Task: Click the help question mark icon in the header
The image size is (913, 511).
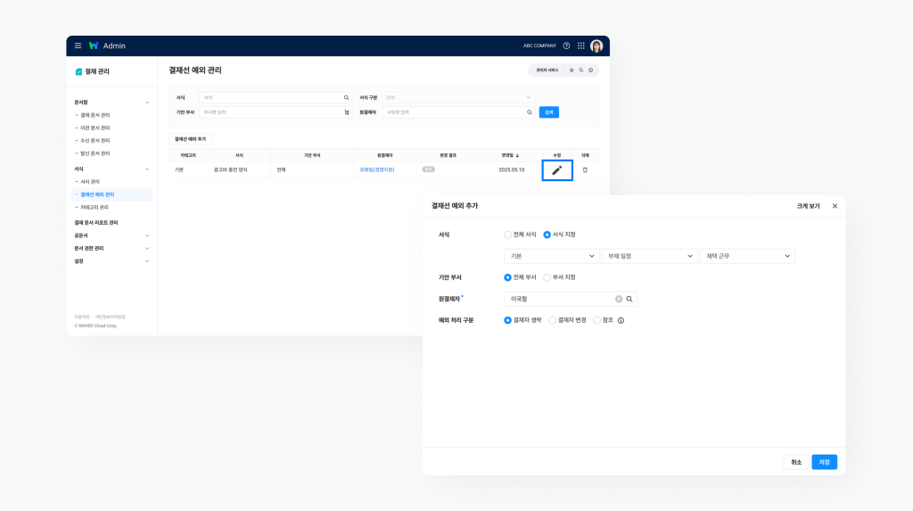Action: 566,45
